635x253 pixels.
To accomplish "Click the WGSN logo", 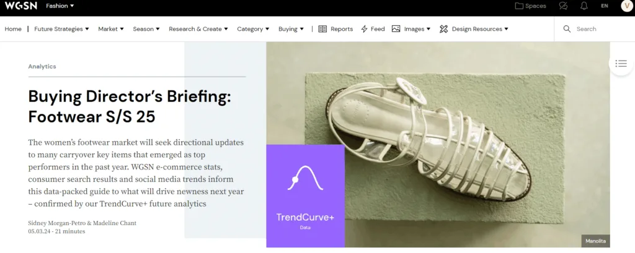I will click(20, 6).
